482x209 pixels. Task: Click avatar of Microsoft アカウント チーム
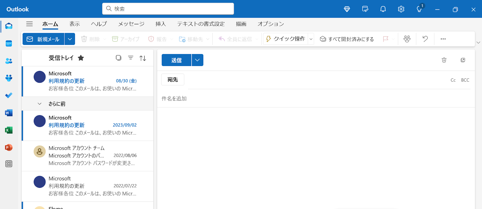[x=39, y=152]
